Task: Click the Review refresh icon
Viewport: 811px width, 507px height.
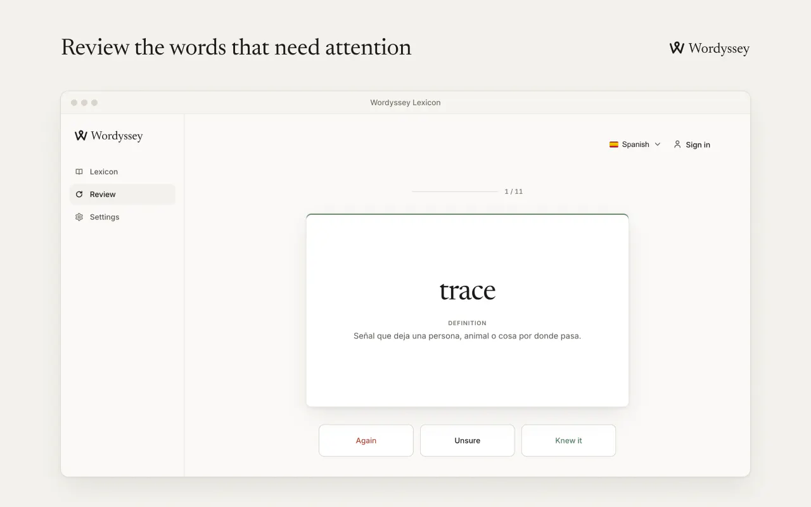Action: [x=79, y=195]
